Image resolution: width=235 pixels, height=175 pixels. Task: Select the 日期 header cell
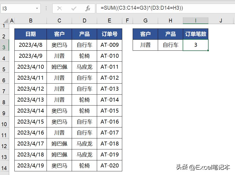coord(31,34)
